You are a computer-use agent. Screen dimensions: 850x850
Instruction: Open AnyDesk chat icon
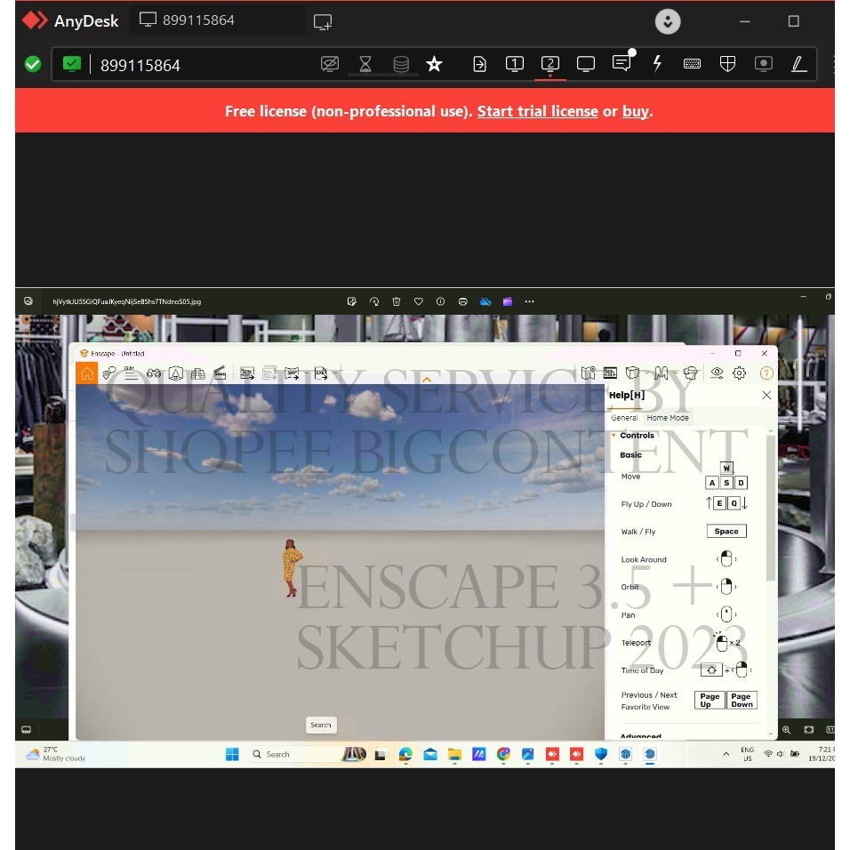[621, 64]
